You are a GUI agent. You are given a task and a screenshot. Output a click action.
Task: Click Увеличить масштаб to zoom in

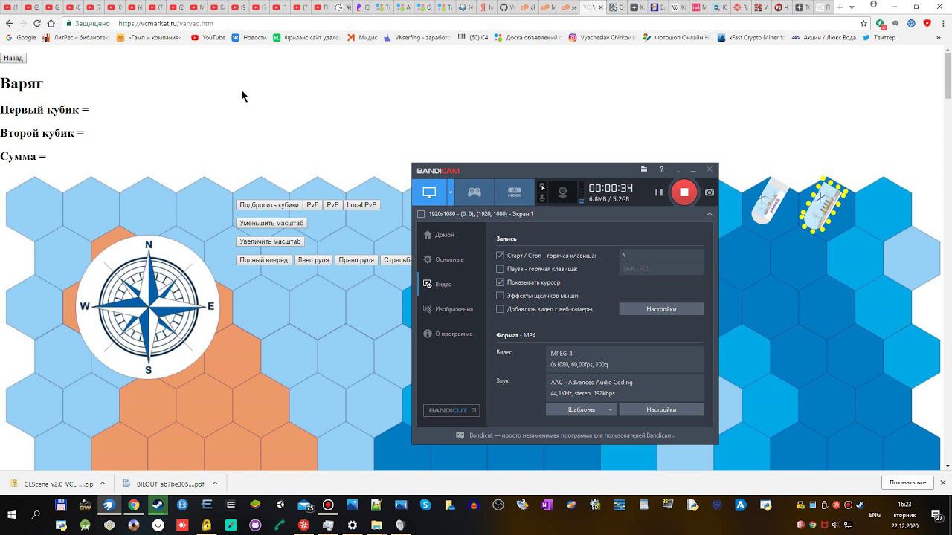[271, 241]
